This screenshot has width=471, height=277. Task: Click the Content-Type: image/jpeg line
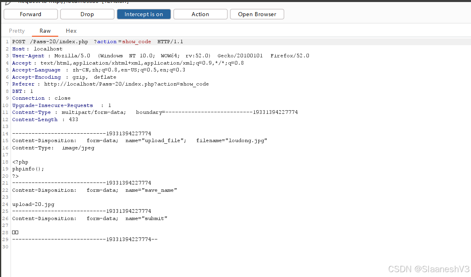[53, 148]
